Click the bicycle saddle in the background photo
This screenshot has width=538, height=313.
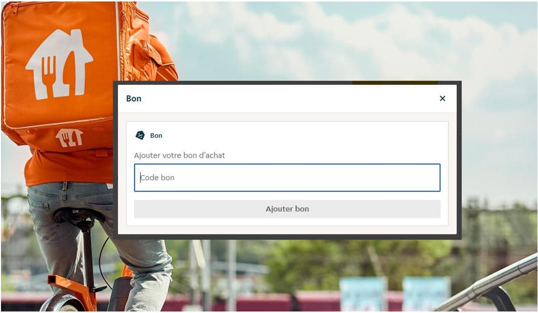77,215
